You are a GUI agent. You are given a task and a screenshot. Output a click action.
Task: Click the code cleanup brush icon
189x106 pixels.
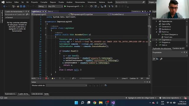[x=73, y=78]
